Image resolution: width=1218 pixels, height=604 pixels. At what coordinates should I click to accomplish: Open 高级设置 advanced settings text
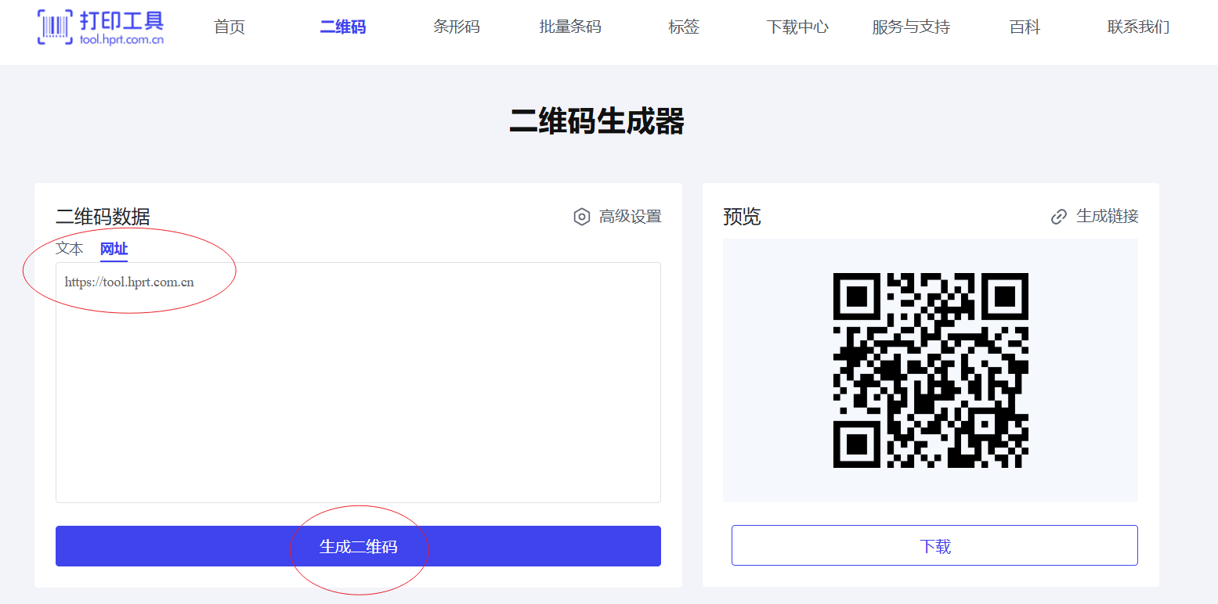631,217
